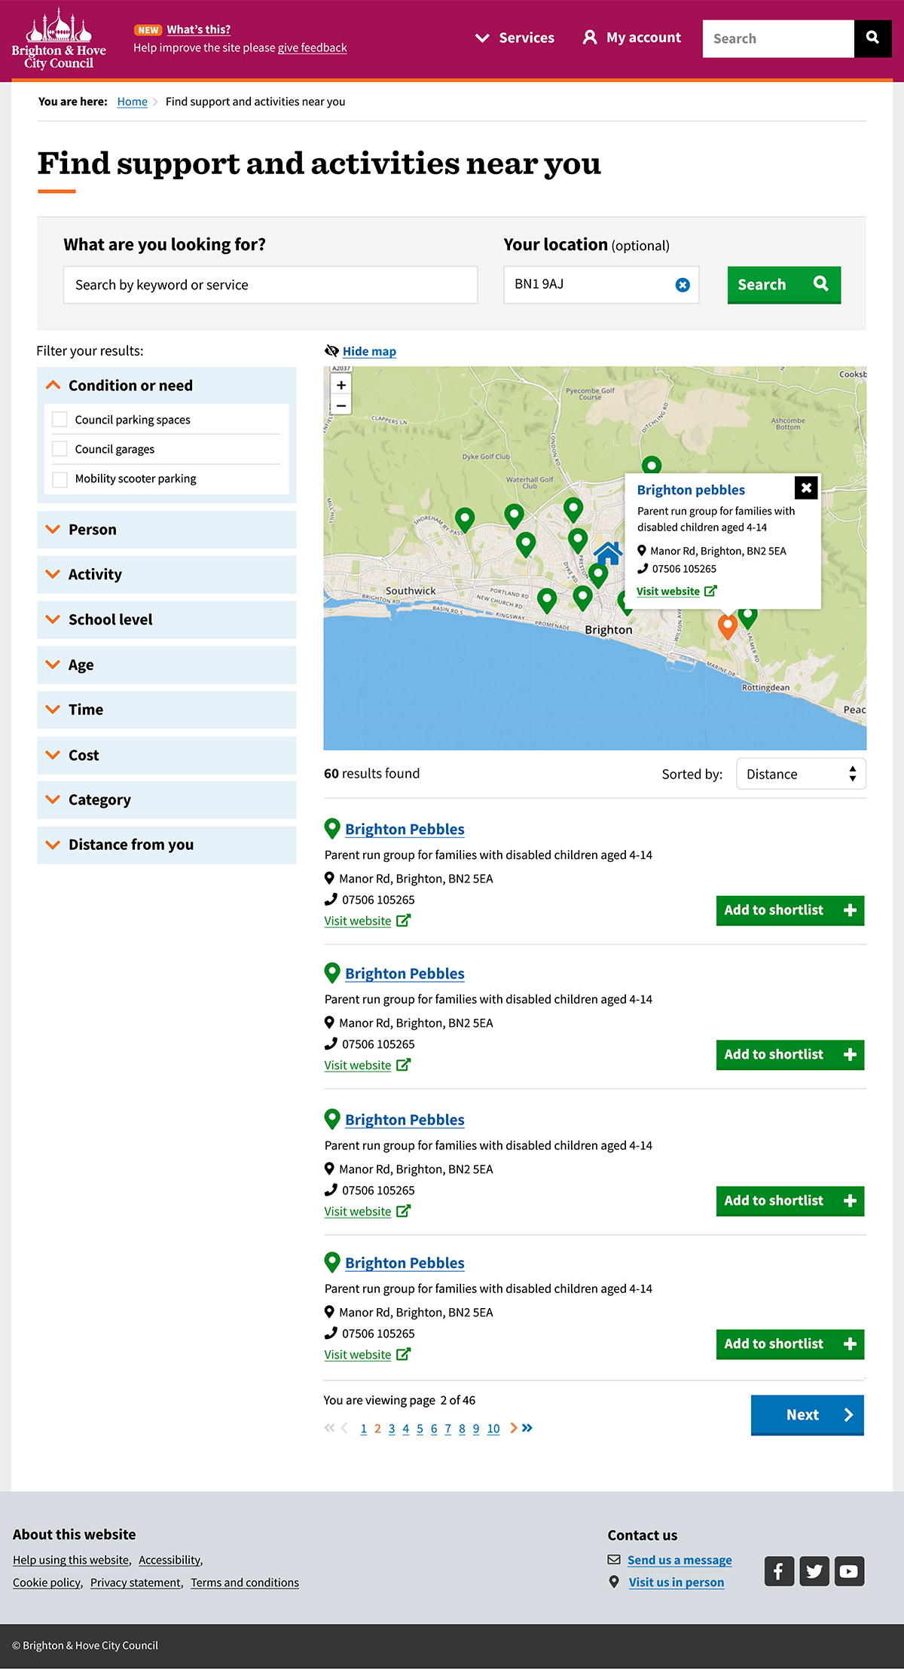
Task: Click the header search magnifier button
Action: [872, 38]
